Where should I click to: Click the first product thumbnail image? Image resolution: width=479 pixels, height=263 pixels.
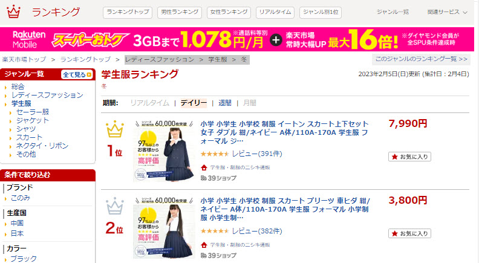pyautogui.click(x=164, y=151)
